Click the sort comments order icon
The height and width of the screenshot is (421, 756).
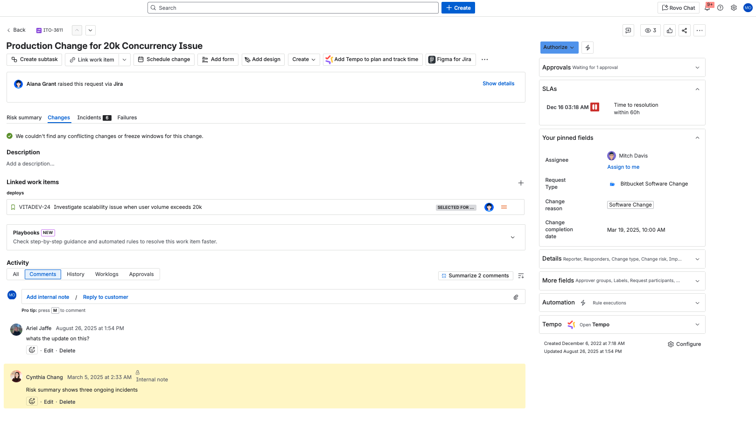pyautogui.click(x=521, y=276)
